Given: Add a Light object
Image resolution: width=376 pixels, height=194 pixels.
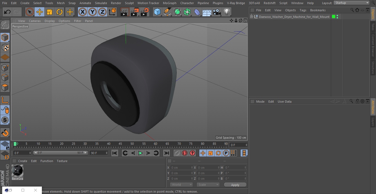Looking at the screenshot, I should [227, 12].
